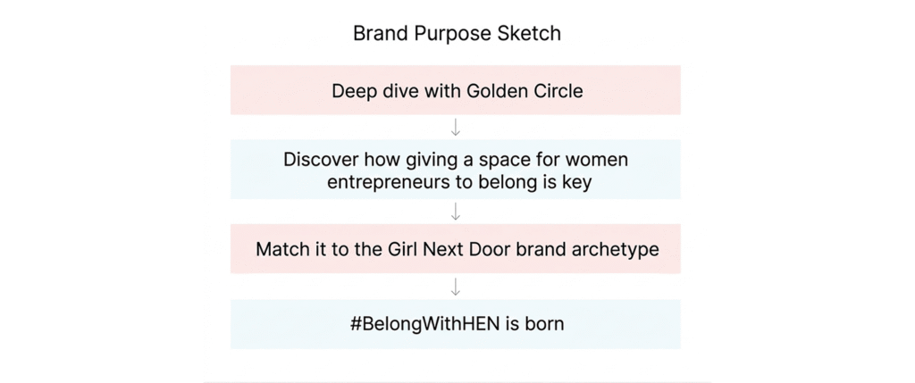The image size is (915, 383).
Task: Select the Girl Next Door archetype box
Action: click(x=456, y=249)
